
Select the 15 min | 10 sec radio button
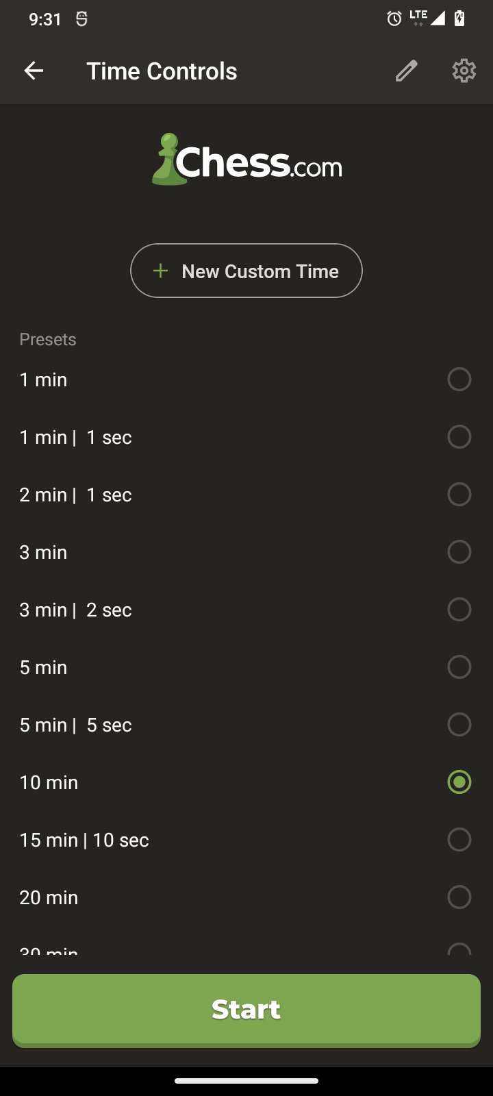point(459,839)
